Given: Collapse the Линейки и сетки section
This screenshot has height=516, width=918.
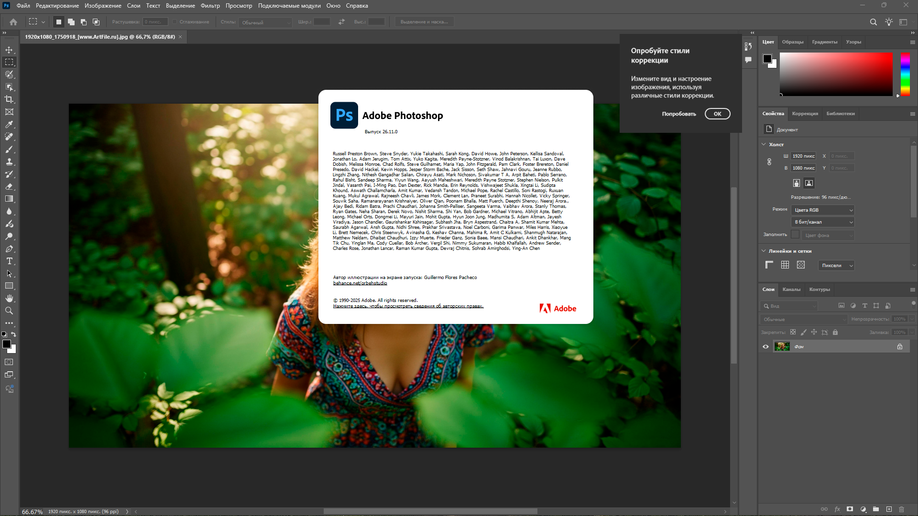Looking at the screenshot, I should [x=764, y=251].
